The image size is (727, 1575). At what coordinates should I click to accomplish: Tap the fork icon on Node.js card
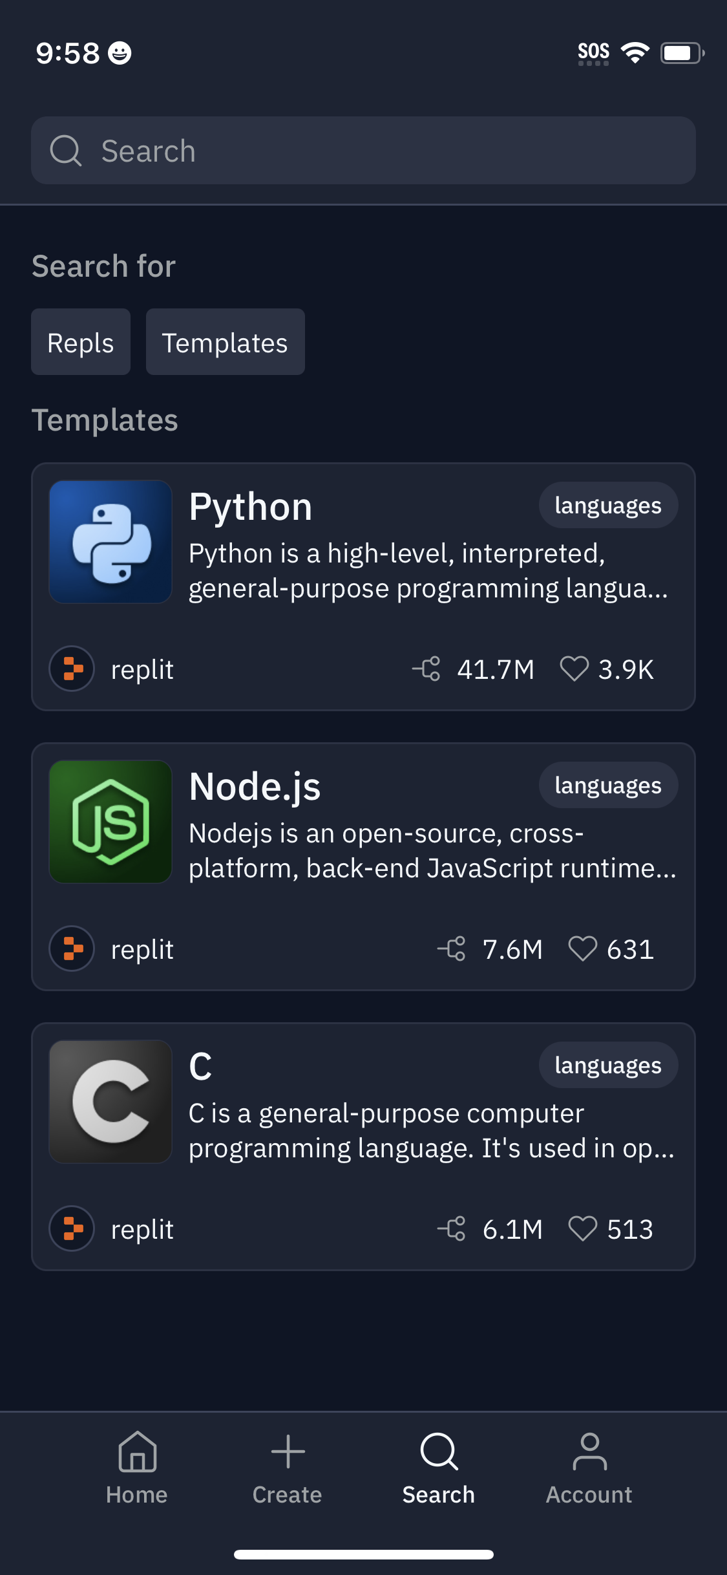pyautogui.click(x=452, y=948)
